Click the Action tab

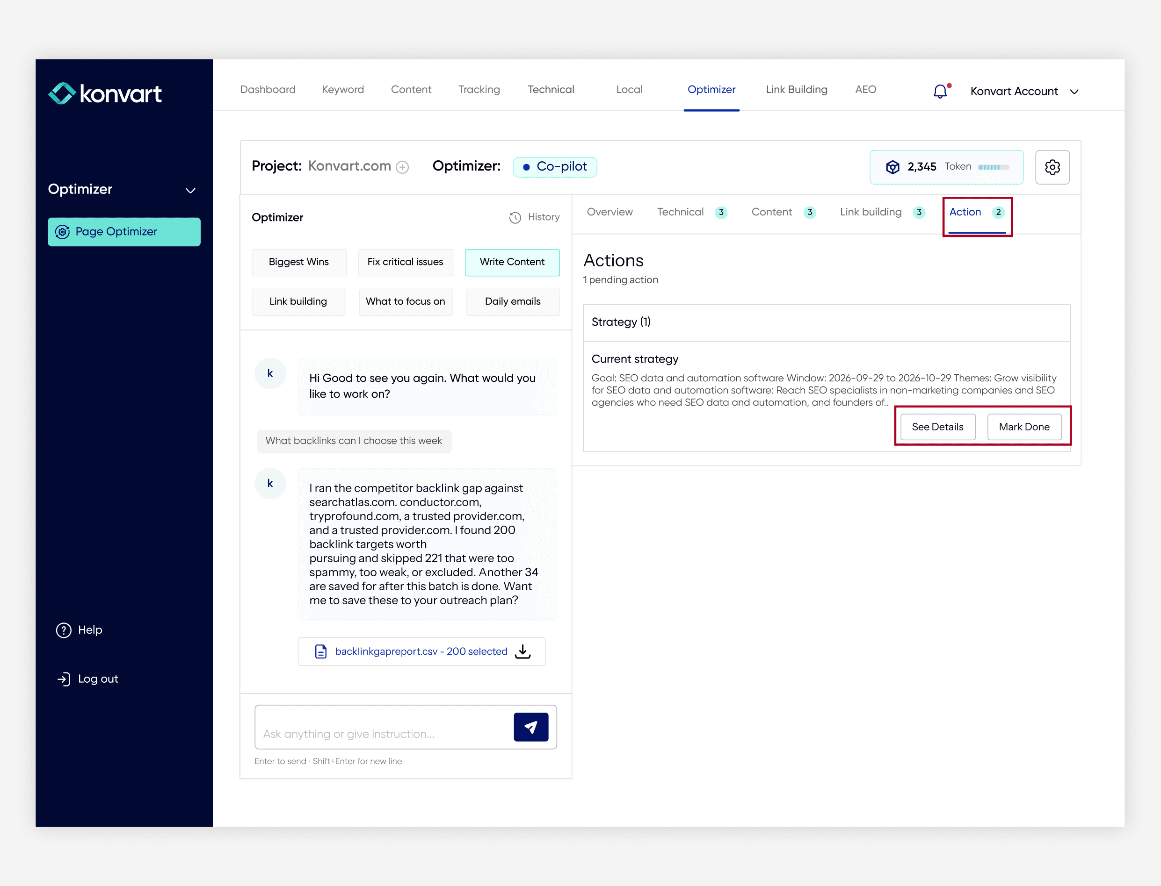(x=976, y=212)
